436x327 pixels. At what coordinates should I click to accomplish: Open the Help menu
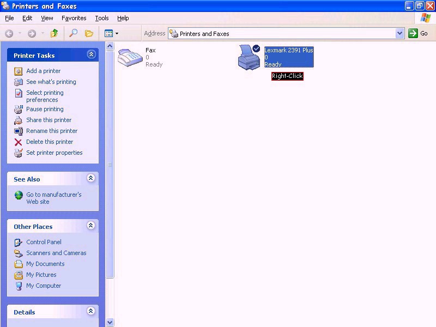pos(123,18)
